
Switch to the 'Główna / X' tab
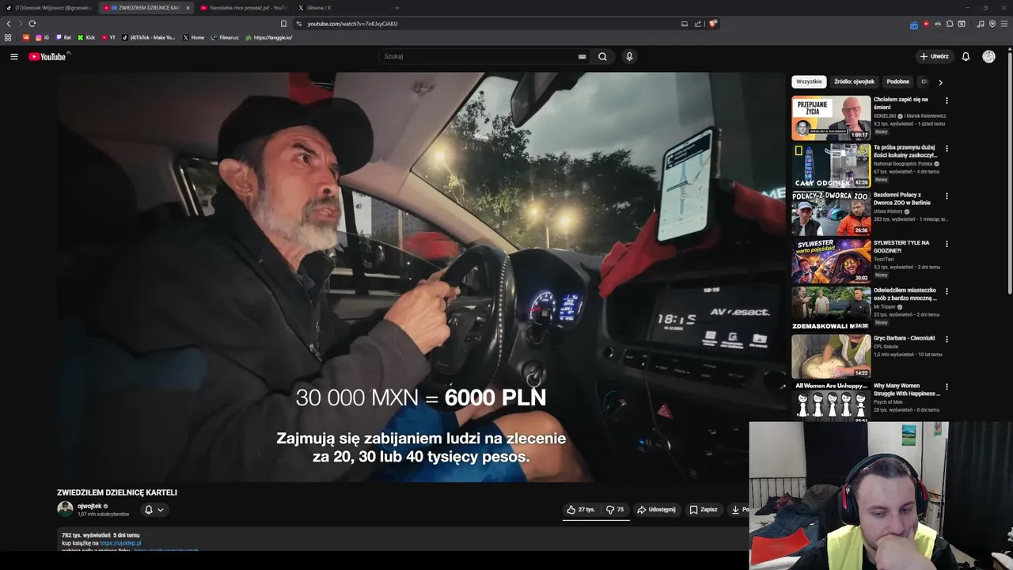tap(340, 8)
